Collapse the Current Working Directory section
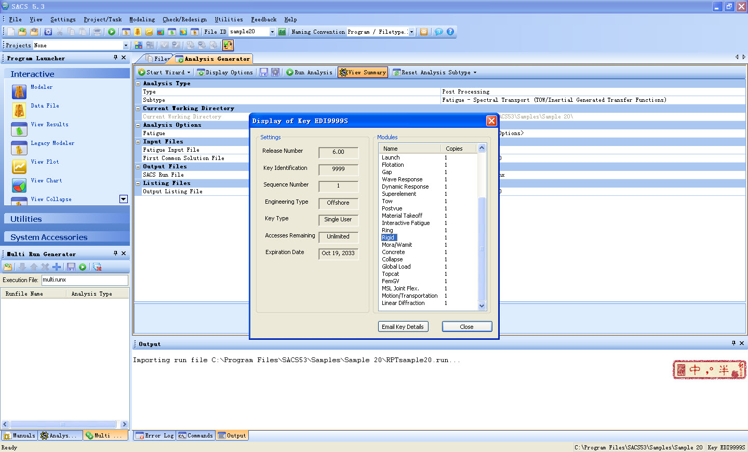Screen dimensions: 748x452 (x=138, y=109)
